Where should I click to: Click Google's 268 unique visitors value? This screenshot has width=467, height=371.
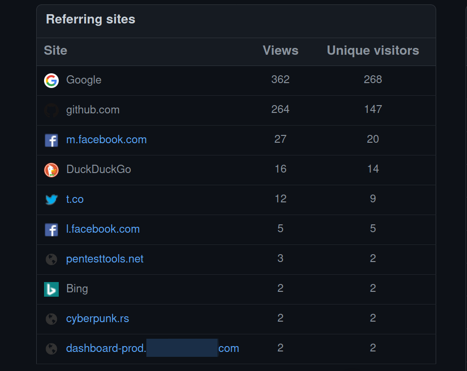pyautogui.click(x=373, y=80)
